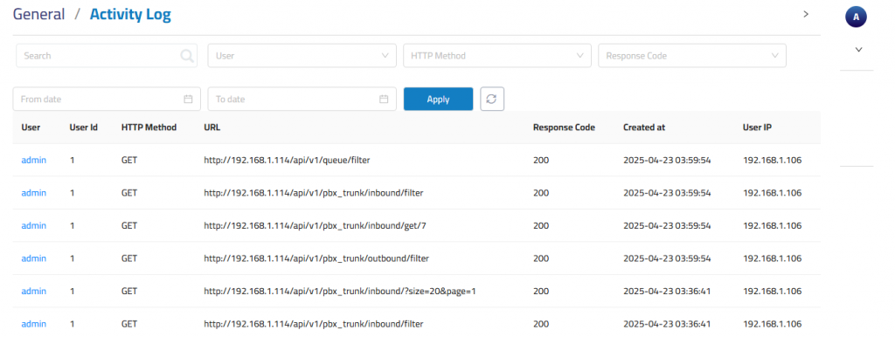Image resolution: width=895 pixels, height=337 pixels.
Task: Open the User filter dropdown
Action: (302, 56)
